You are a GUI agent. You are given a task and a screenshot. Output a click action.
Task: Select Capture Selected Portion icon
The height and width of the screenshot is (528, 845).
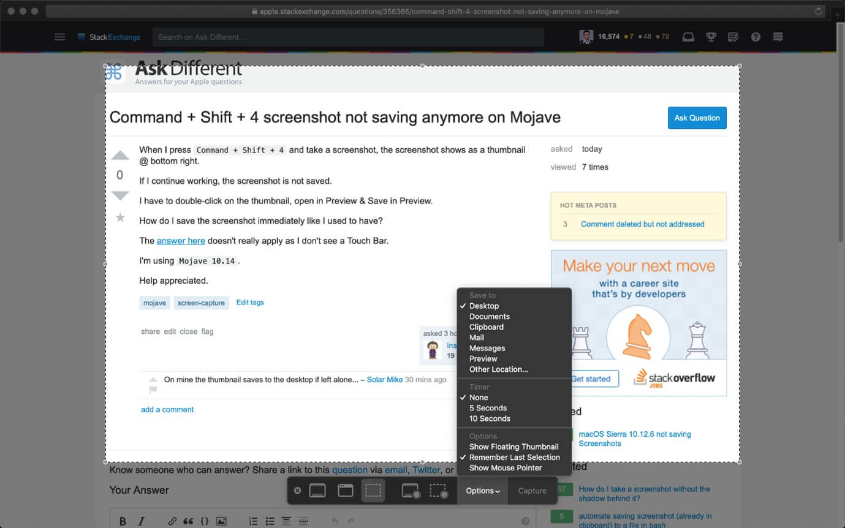point(373,491)
